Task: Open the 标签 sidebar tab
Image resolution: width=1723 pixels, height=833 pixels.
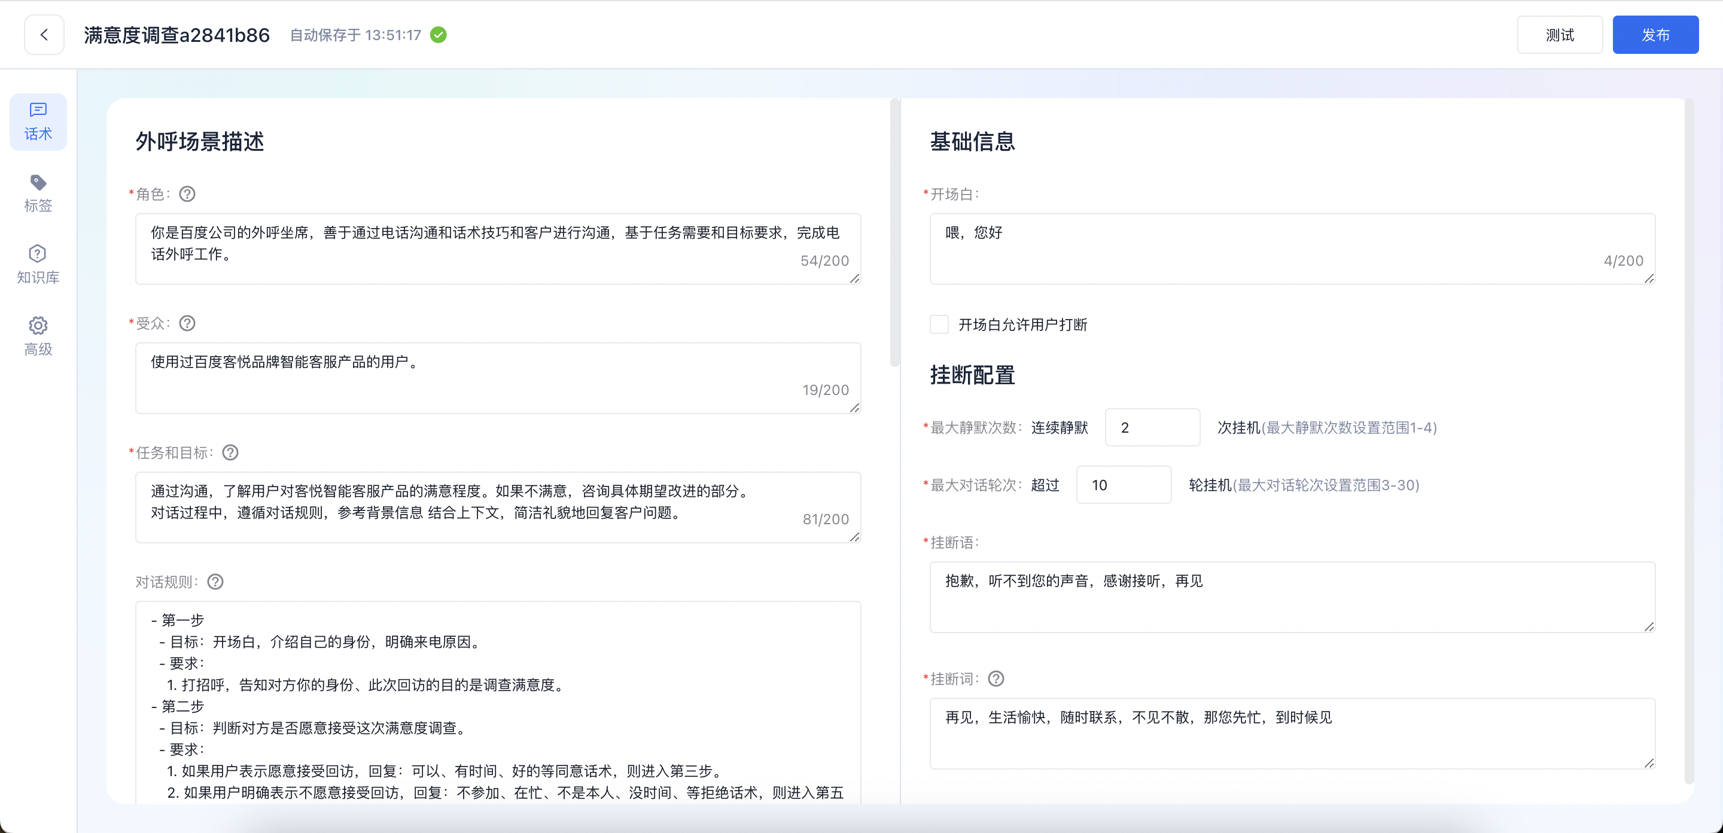Action: point(38,193)
